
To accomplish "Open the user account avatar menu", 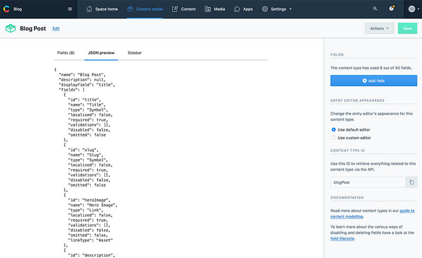I will 413,9.
